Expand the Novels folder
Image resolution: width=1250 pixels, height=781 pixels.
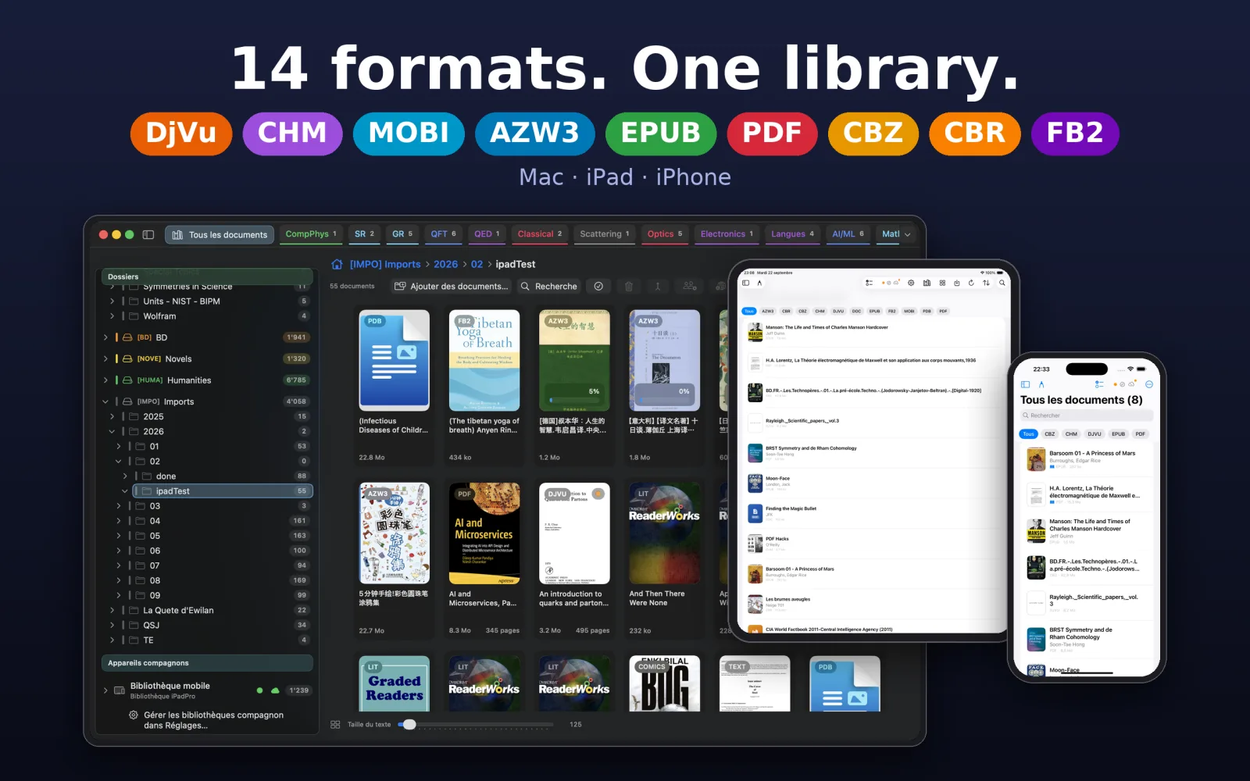pos(105,359)
